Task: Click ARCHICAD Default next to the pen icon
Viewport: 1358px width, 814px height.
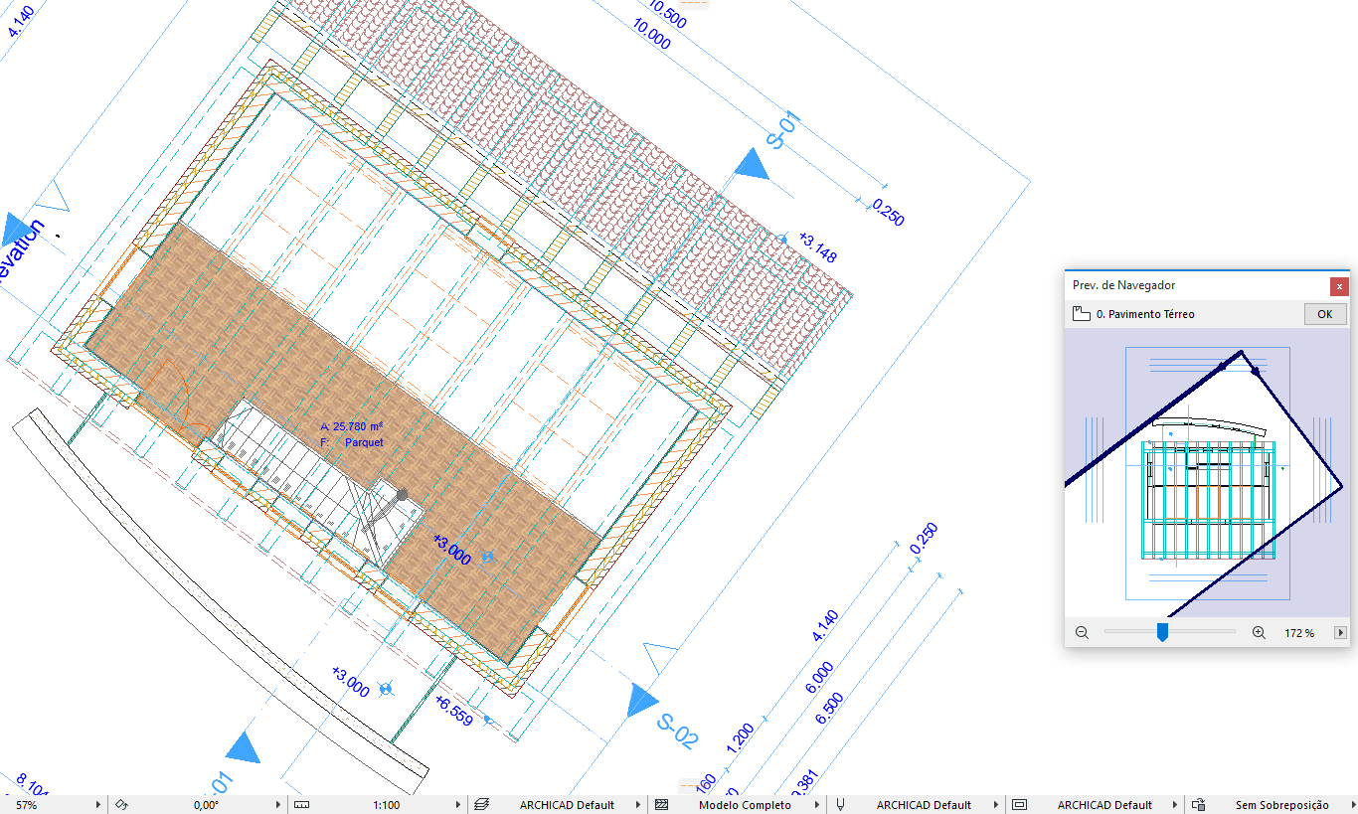Action: coord(924,805)
